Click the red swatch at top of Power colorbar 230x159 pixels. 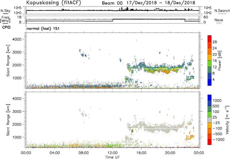pyautogui.click(x=210, y=38)
